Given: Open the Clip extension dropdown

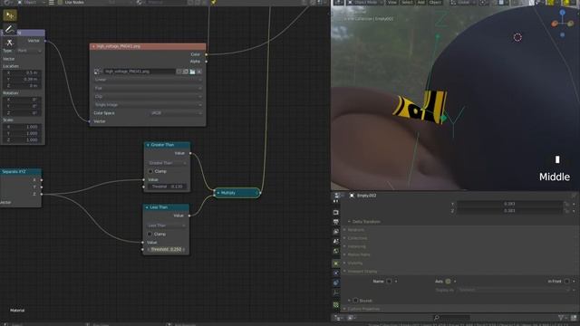Looking at the screenshot, I should 148,97.
